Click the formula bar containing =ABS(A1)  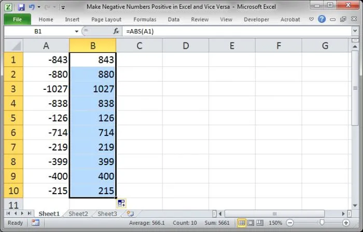pos(237,31)
